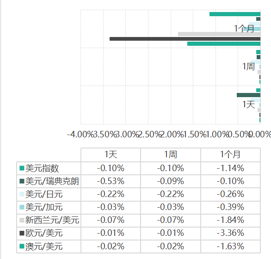Click the -4.00% axis label
Screen dimensions: 271x259
[x=80, y=134]
